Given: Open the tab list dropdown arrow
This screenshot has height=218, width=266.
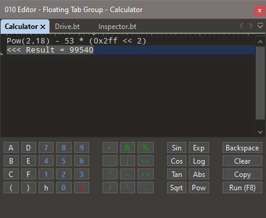Looking at the screenshot, I should pyautogui.click(x=260, y=26).
